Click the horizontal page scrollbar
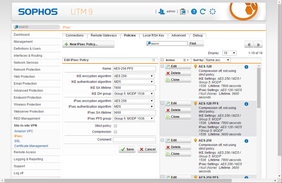The image size is (282, 183). 118,180
